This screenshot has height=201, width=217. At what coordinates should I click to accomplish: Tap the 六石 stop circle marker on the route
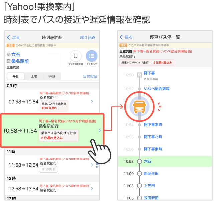click(139, 161)
